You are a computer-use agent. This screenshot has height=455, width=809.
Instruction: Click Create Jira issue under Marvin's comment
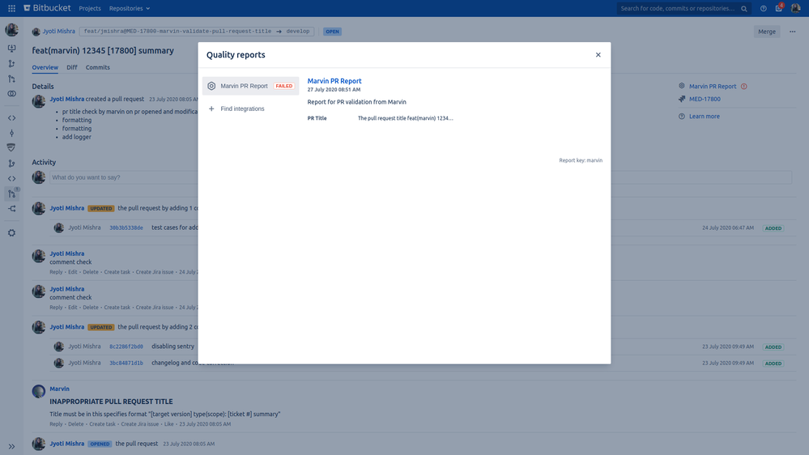click(140, 424)
